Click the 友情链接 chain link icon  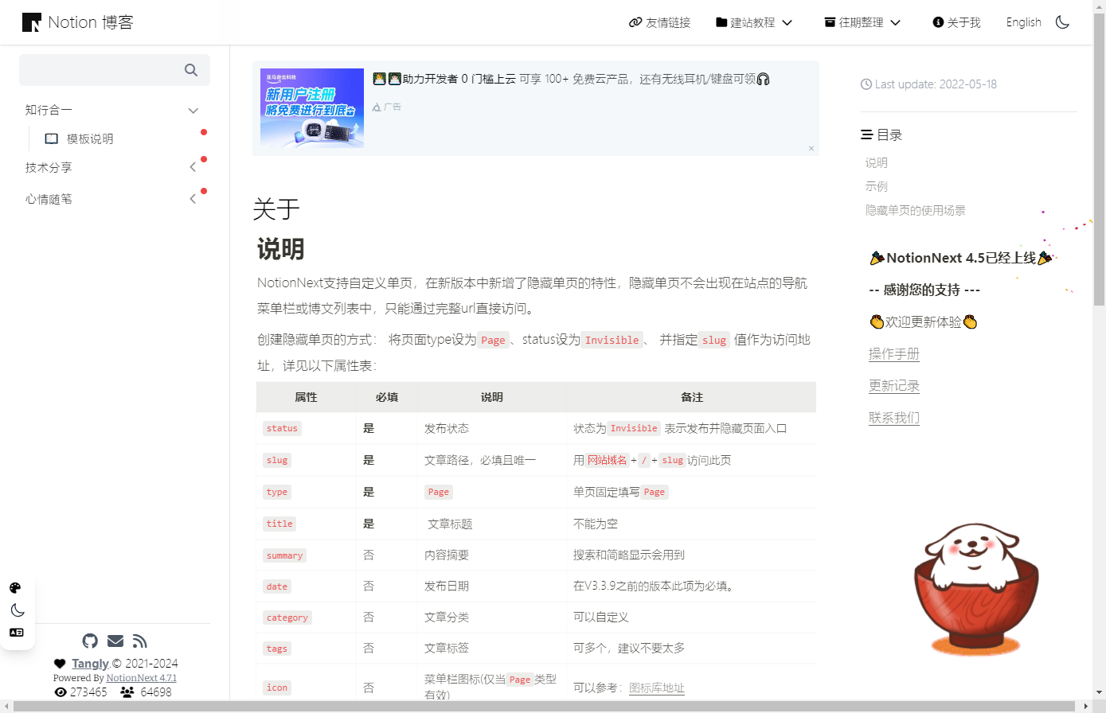(x=635, y=22)
